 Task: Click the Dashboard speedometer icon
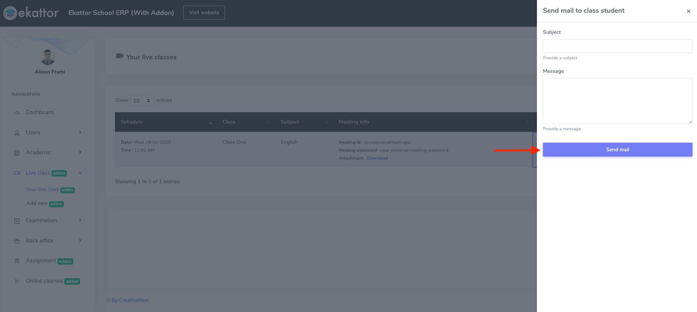click(x=17, y=113)
